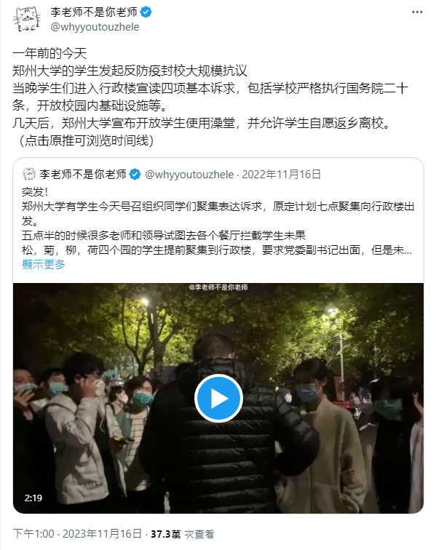The width and height of the screenshot is (436, 550).
Task: Click the quoted tweet @whyyoutouzhele handle
Action: pos(189,175)
